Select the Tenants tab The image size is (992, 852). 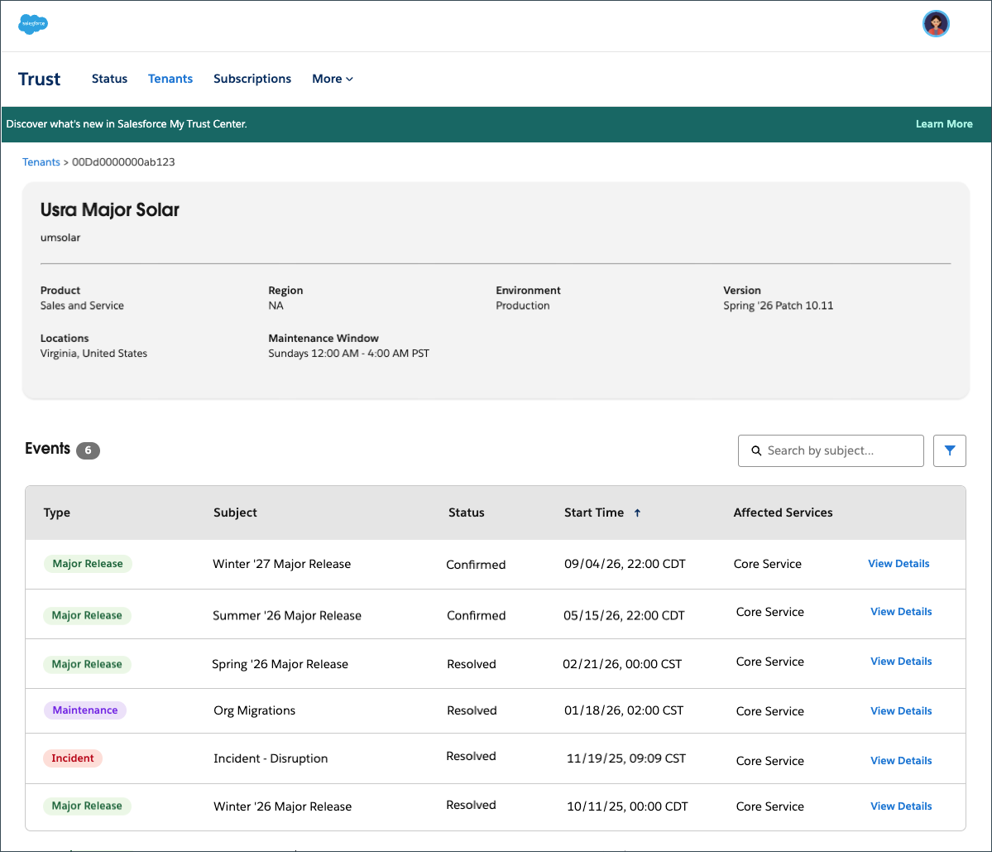170,79
